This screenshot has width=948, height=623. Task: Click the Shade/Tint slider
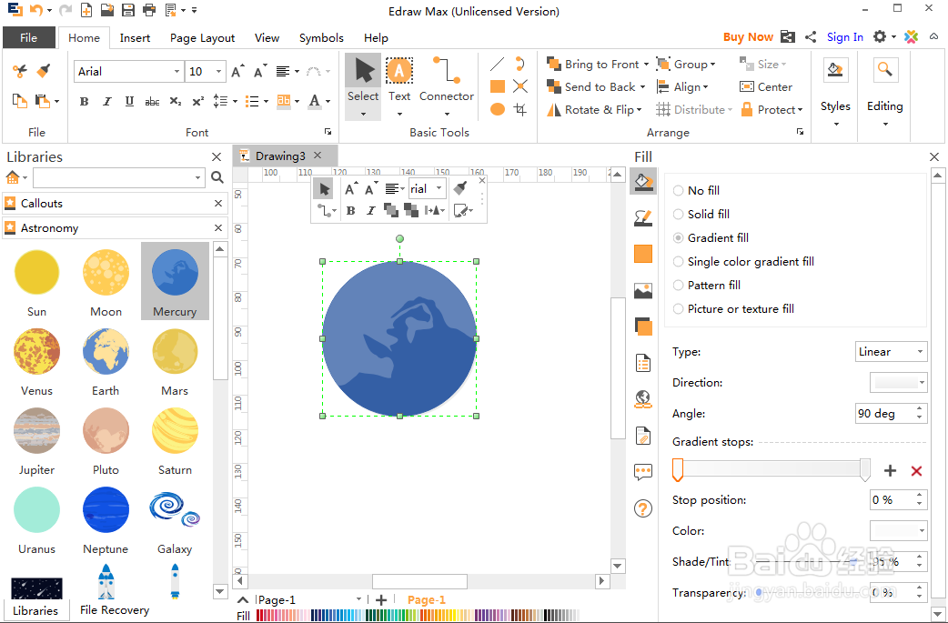(x=804, y=562)
